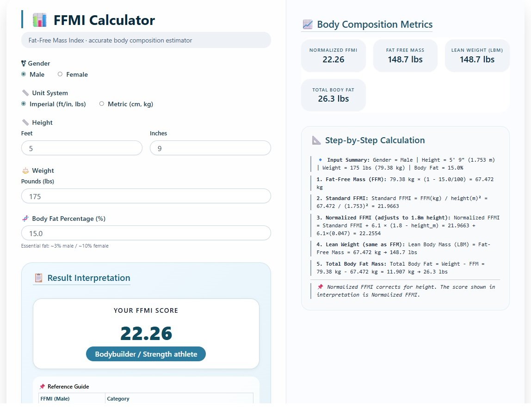Click the DNA icon beside Body Fat Percentage
The height and width of the screenshot is (407, 531).
25,219
